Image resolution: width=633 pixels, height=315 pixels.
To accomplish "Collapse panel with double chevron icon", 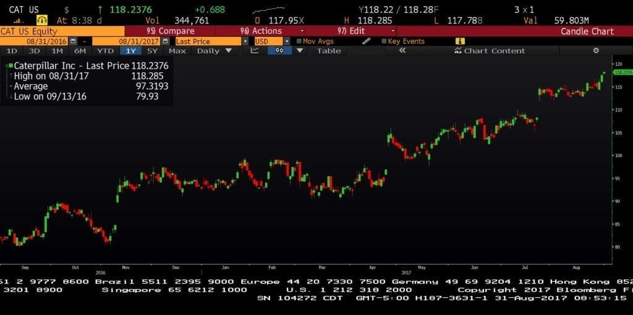I will 402,51.
